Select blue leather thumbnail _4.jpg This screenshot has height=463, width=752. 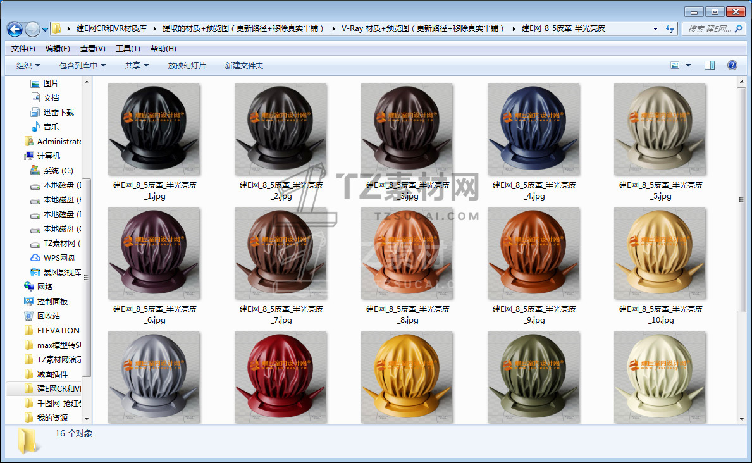pyautogui.click(x=533, y=130)
